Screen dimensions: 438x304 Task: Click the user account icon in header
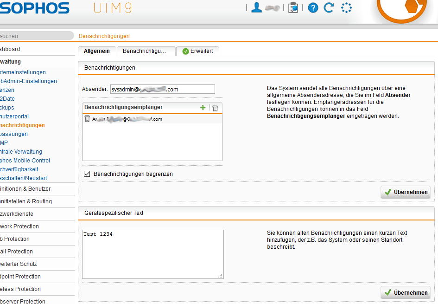[x=256, y=7]
